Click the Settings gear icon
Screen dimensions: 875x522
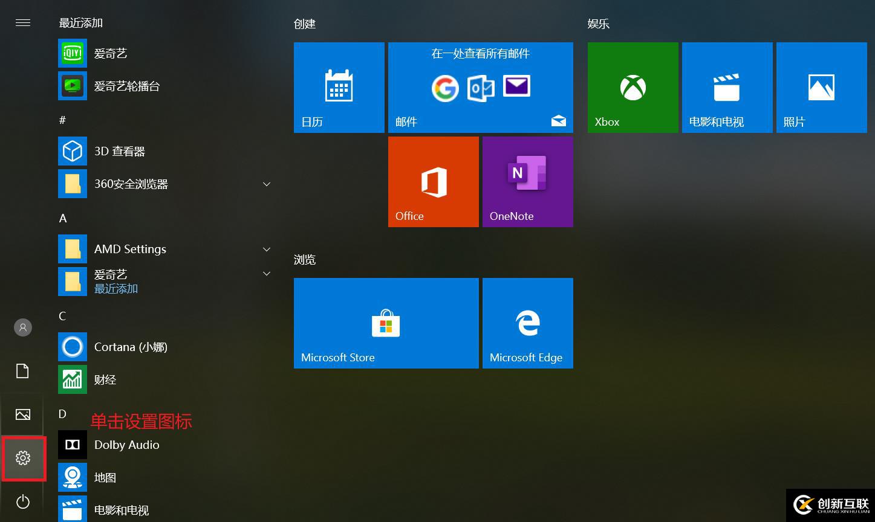pyautogui.click(x=23, y=459)
